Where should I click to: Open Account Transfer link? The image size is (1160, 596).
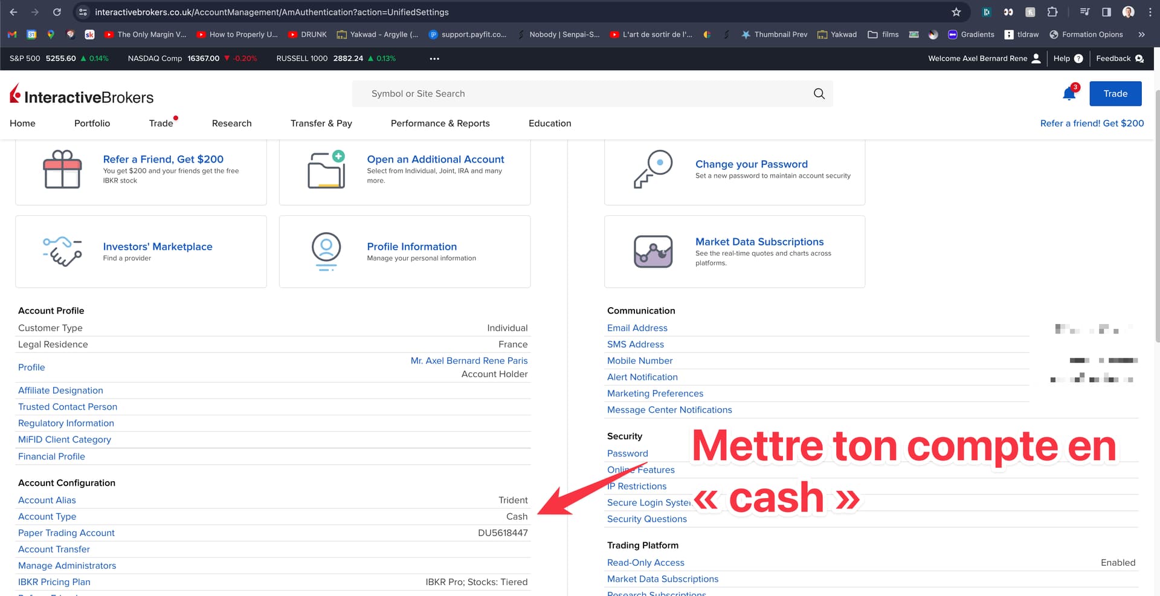point(54,549)
